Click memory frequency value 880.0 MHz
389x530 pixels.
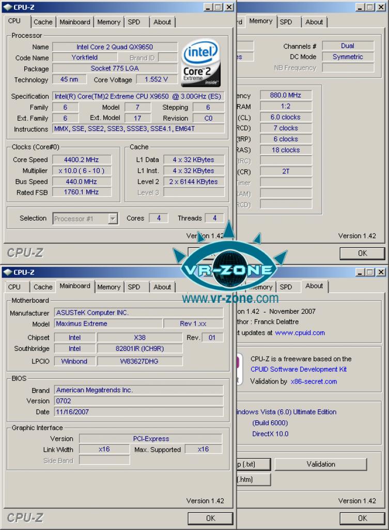pyautogui.click(x=286, y=95)
